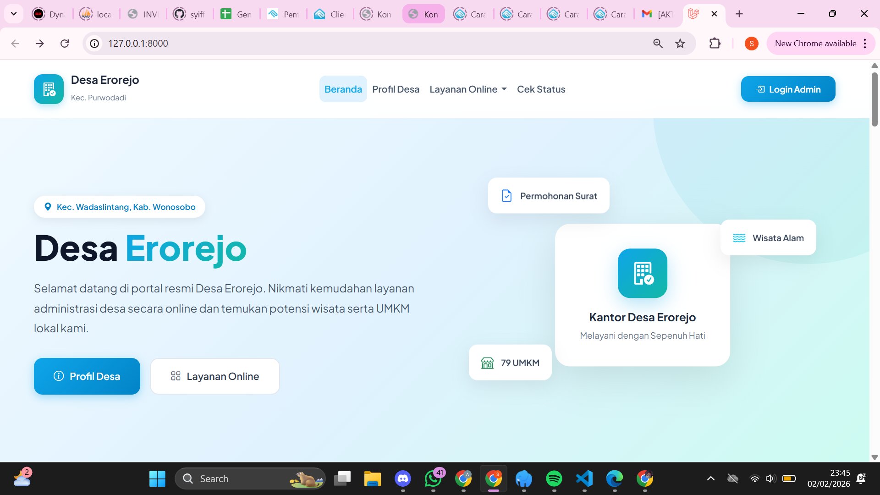Select Beranda in the navigation bar
Viewport: 880px width, 495px height.
point(343,89)
